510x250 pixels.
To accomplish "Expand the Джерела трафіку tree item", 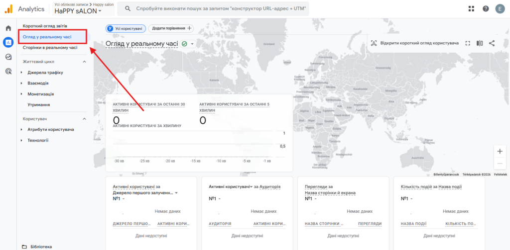I will (x=21, y=73).
